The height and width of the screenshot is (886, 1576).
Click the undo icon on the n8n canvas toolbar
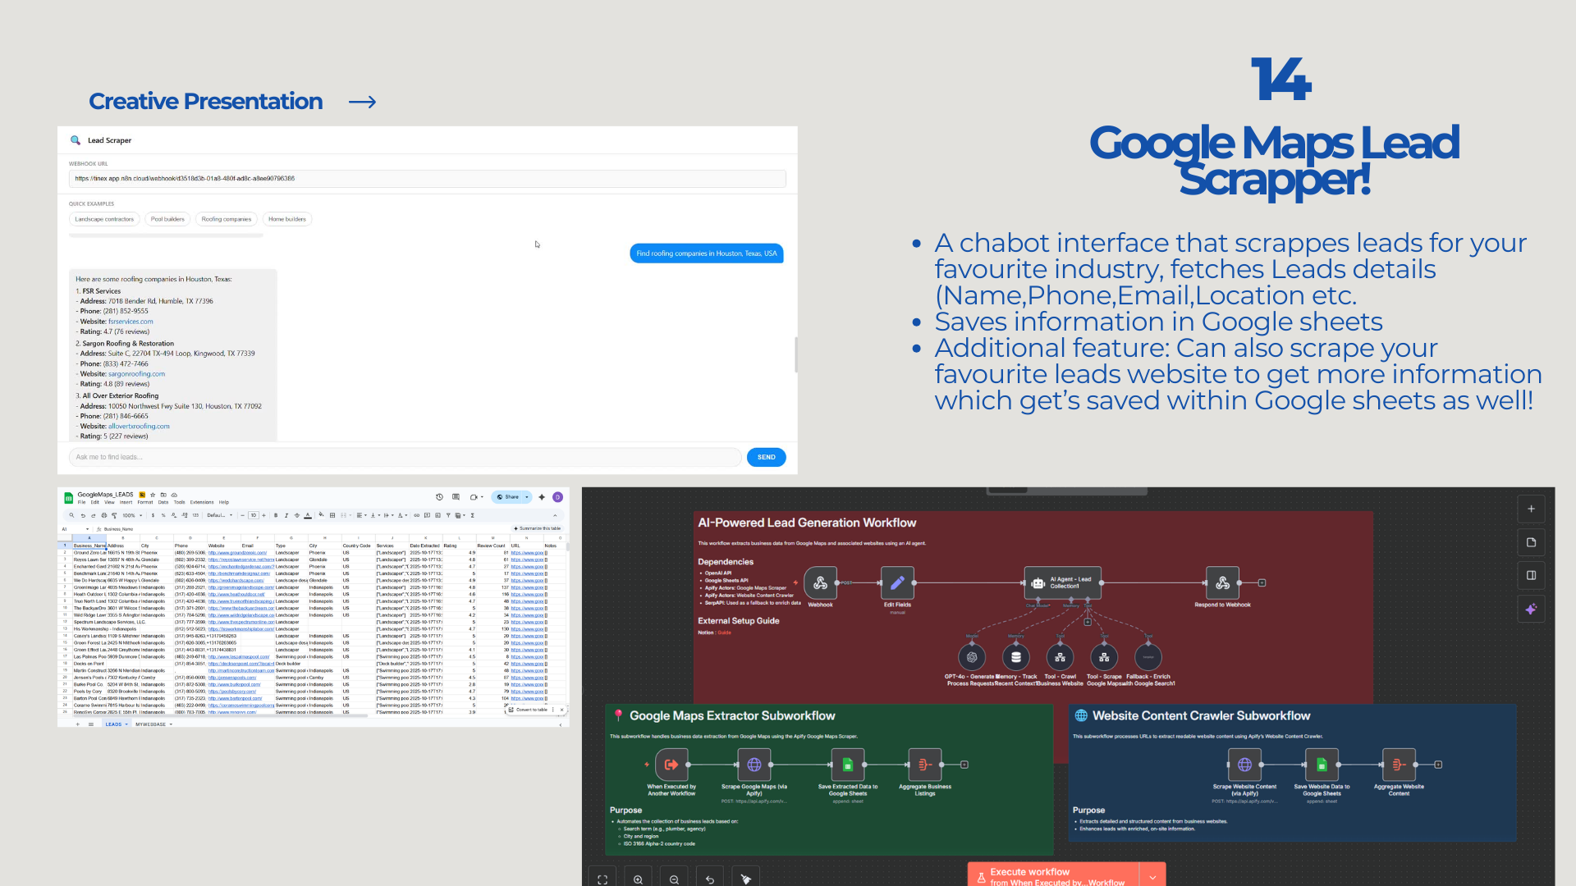(x=709, y=878)
